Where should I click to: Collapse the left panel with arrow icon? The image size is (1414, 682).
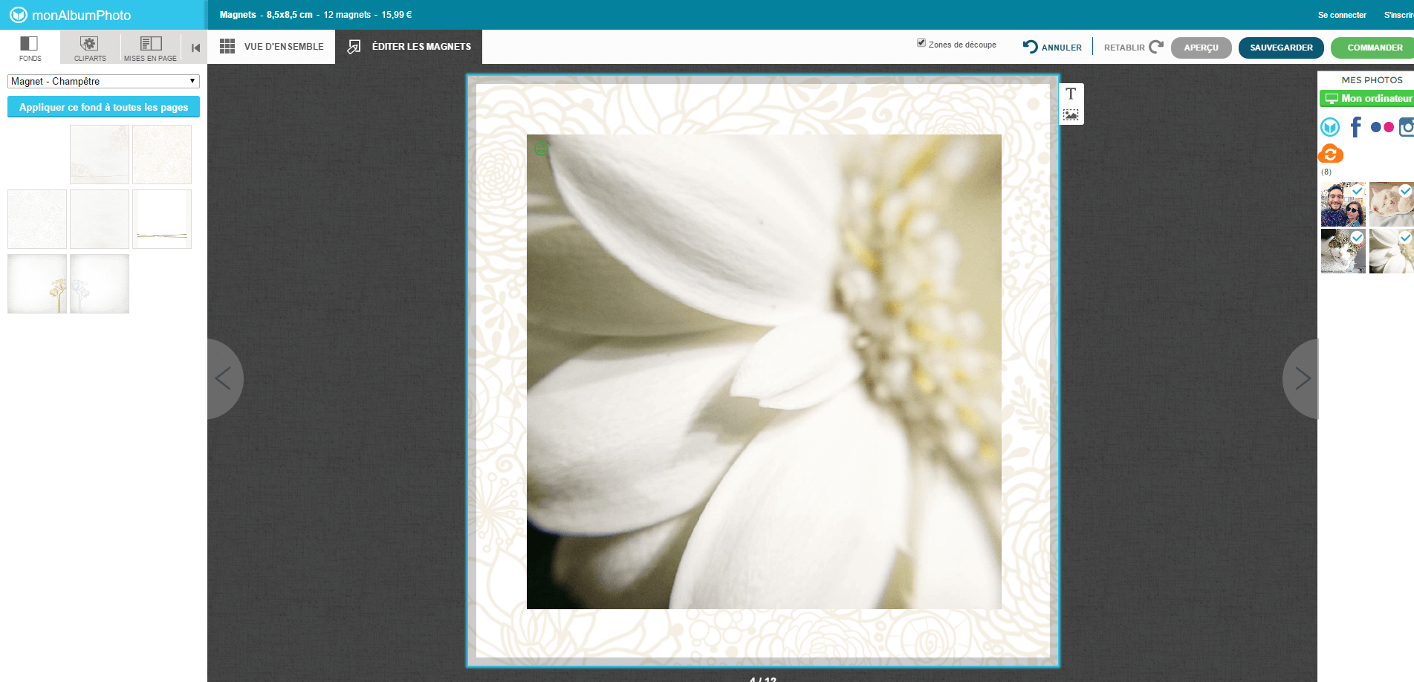click(x=195, y=48)
